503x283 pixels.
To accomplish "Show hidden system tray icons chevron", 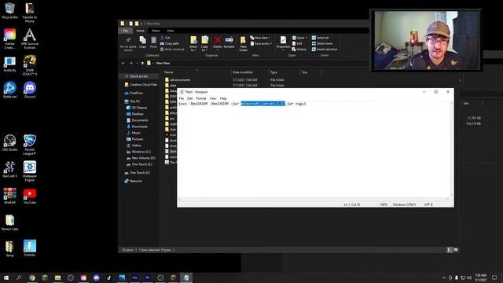I will pos(444,277).
